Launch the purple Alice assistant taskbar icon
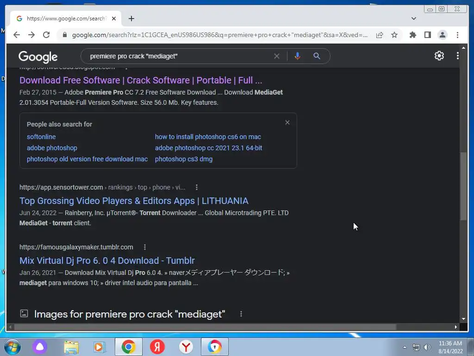This screenshot has width=474, height=356. click(40, 347)
